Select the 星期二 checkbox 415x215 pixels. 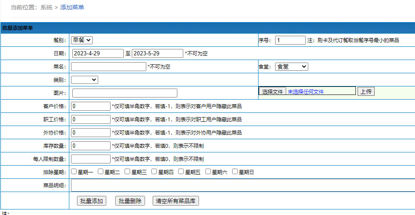coord(101,172)
